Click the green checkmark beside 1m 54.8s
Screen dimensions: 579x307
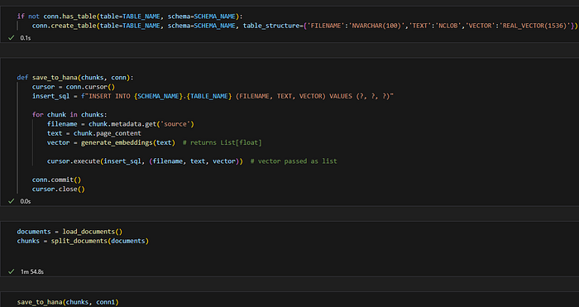(x=11, y=271)
